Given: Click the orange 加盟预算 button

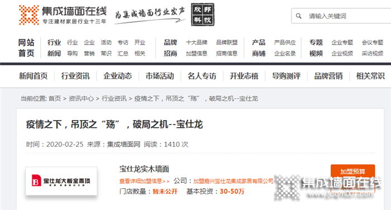Looking at the screenshot, I should [x=353, y=171].
